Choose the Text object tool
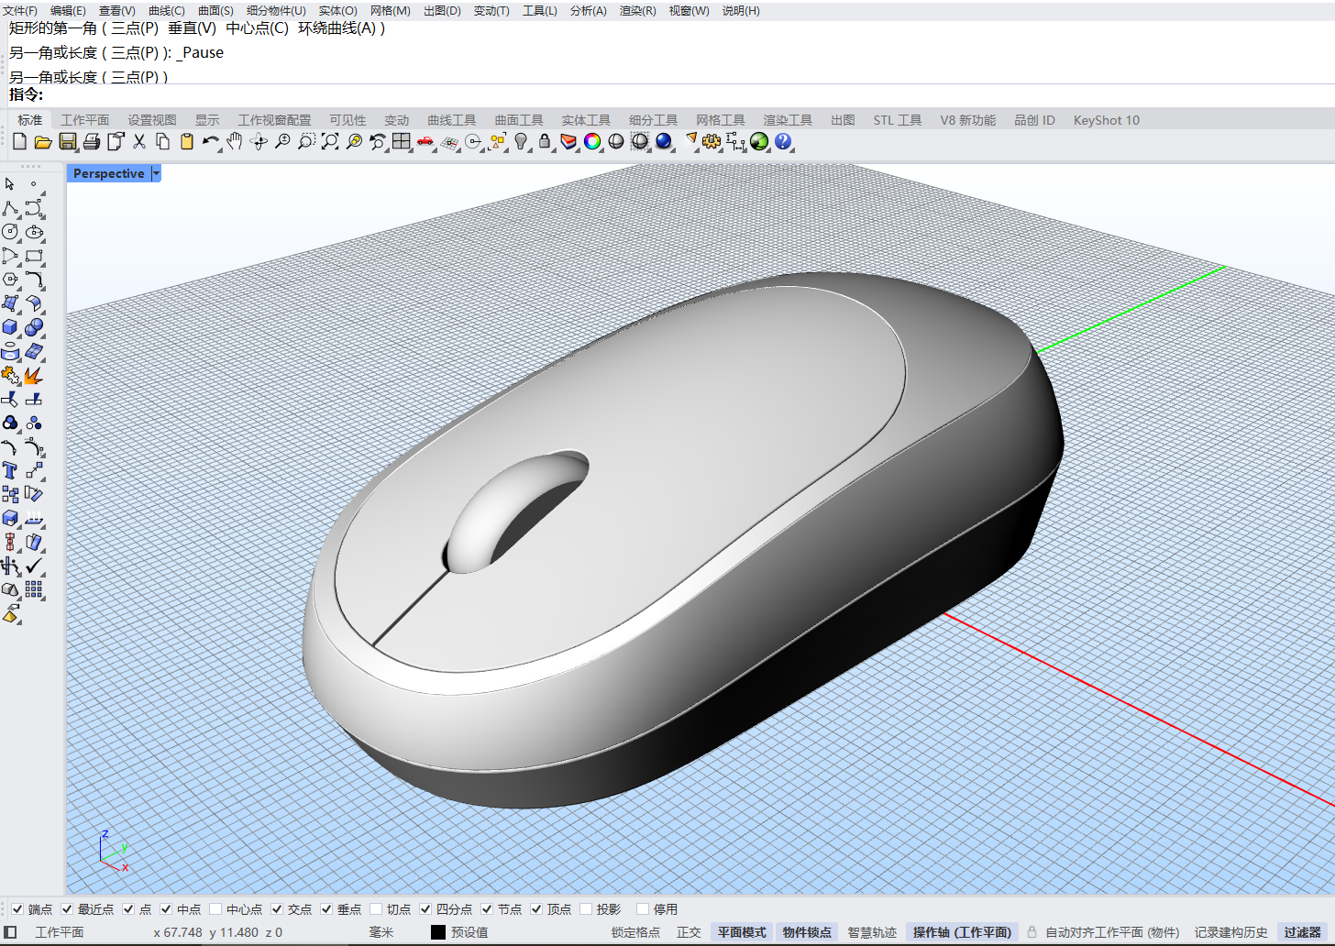The image size is (1335, 946). (x=10, y=470)
